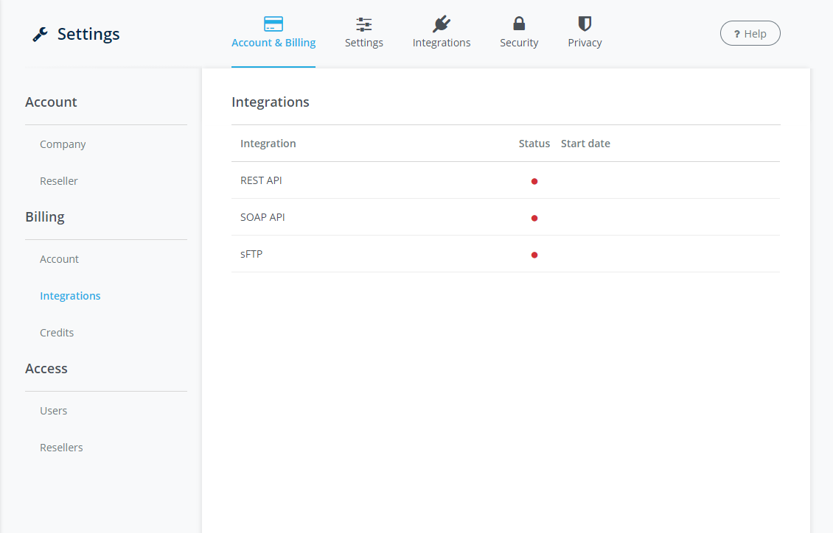Click the Start date column header

(x=585, y=144)
